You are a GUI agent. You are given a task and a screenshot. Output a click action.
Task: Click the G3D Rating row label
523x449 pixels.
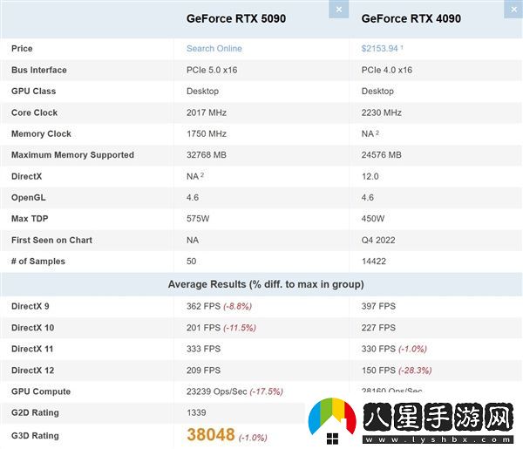coord(35,436)
